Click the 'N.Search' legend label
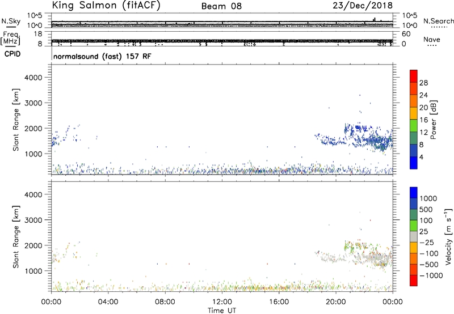This screenshot has height=314, width=454. point(438,21)
